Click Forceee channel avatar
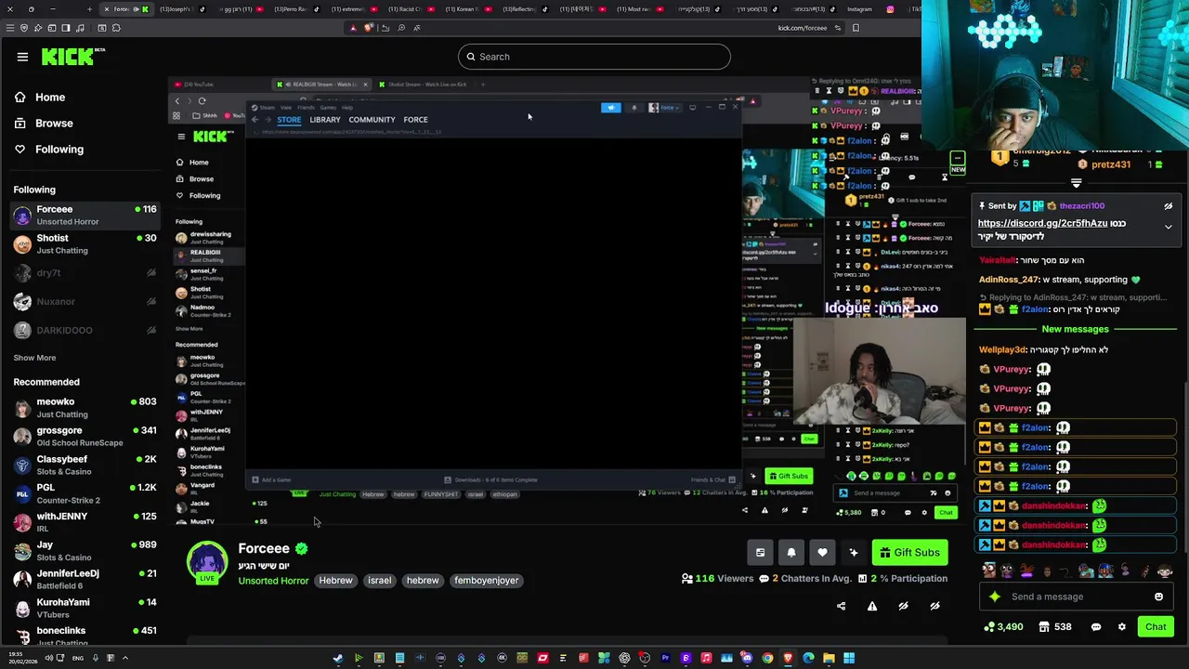The image size is (1189, 669). point(207,563)
